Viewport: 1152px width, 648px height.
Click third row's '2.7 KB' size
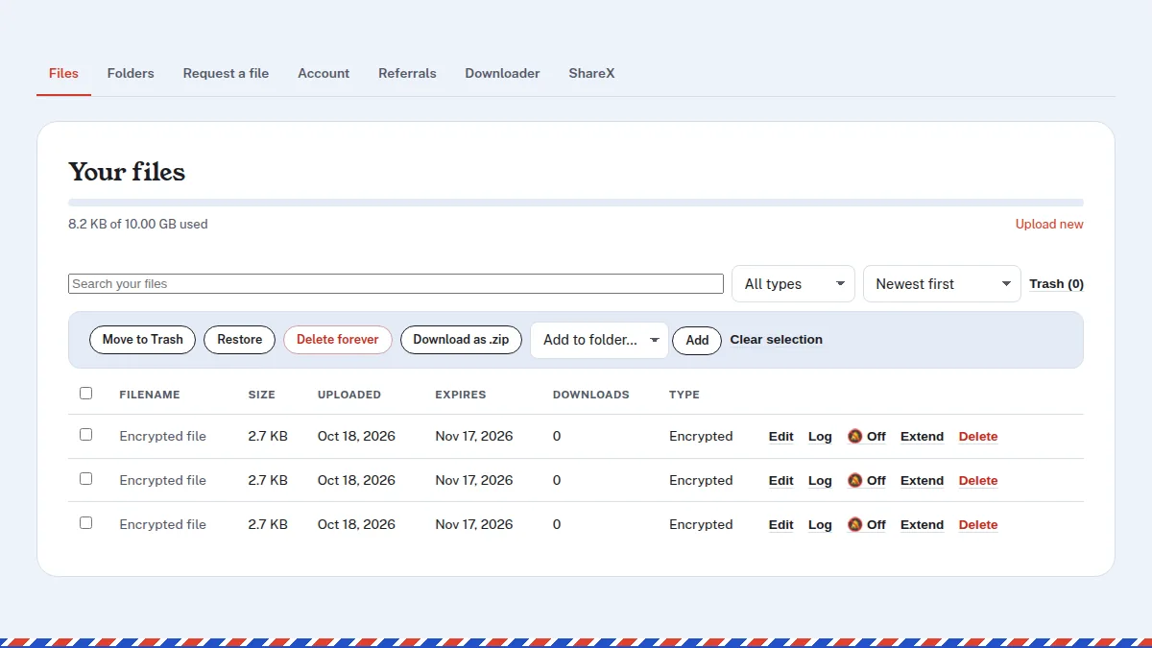(x=268, y=524)
